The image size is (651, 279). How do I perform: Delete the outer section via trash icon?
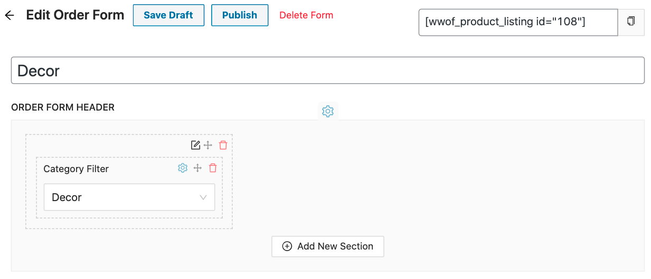[x=223, y=145]
